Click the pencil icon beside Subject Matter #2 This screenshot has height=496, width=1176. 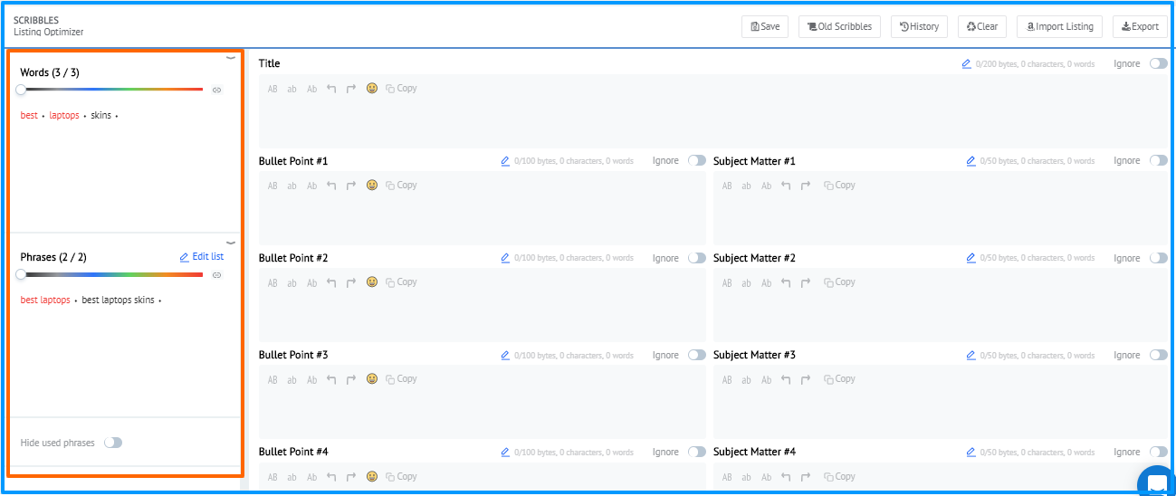click(971, 258)
